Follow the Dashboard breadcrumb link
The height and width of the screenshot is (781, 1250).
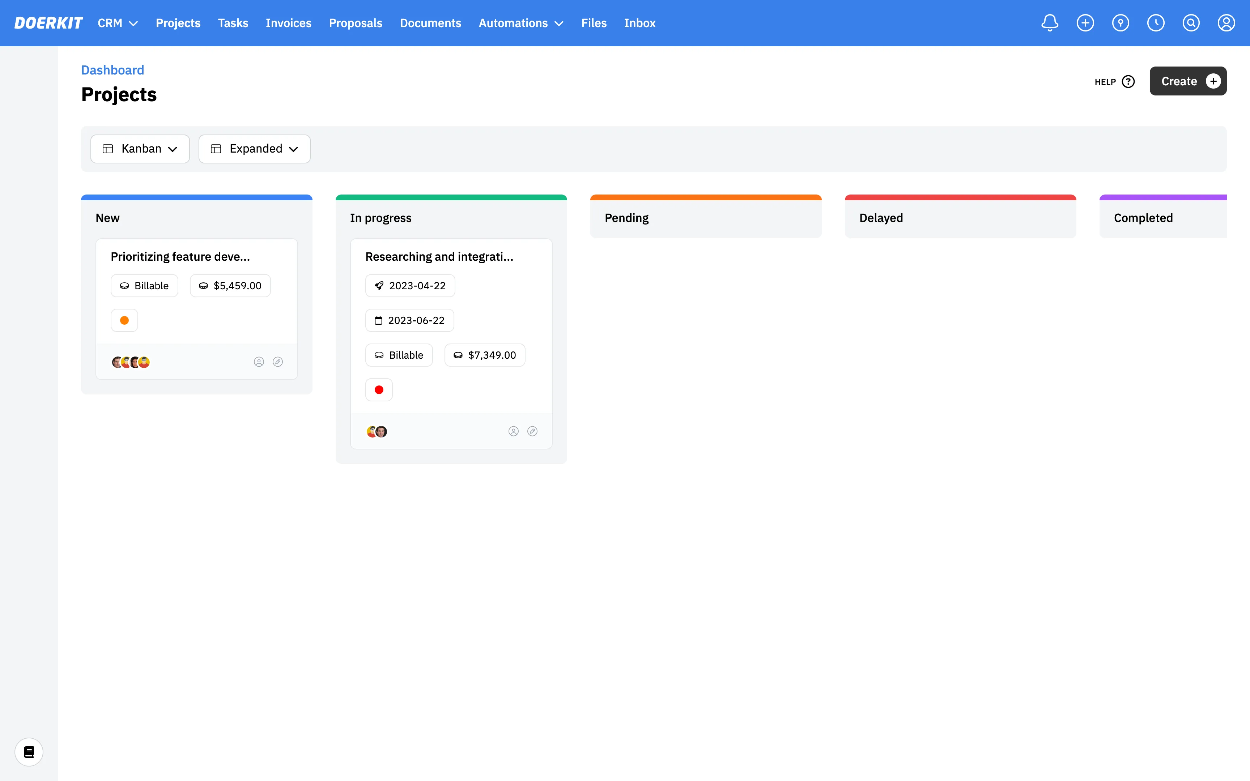112,70
